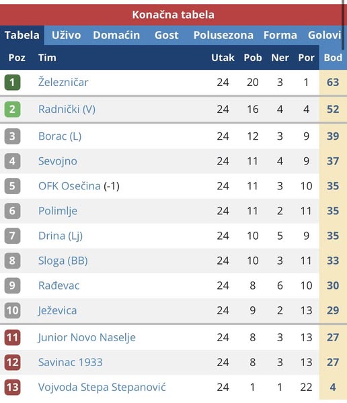This screenshot has width=347, height=403.
Task: Click the Sevojno team link
Action: 58,161
